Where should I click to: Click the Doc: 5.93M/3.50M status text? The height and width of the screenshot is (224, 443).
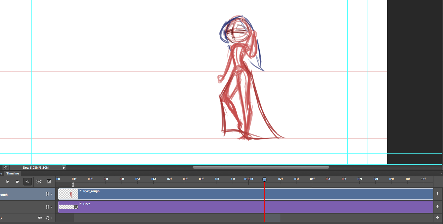(35, 168)
